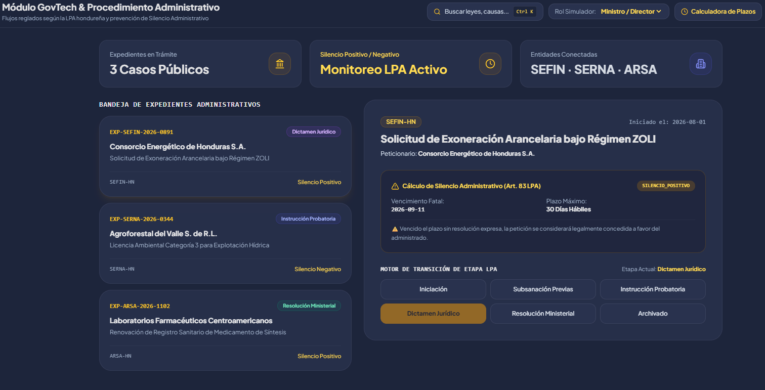Image resolution: width=765 pixels, height=390 pixels.
Task: Click the Instrucción Probatoria badge on SERNA card
Action: (x=308, y=219)
